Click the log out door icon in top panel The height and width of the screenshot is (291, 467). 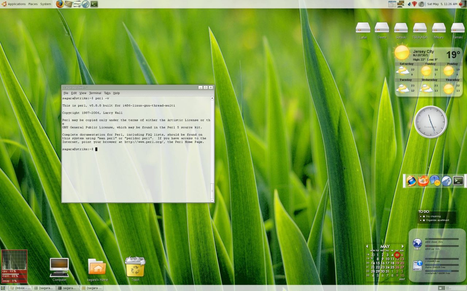point(462,4)
